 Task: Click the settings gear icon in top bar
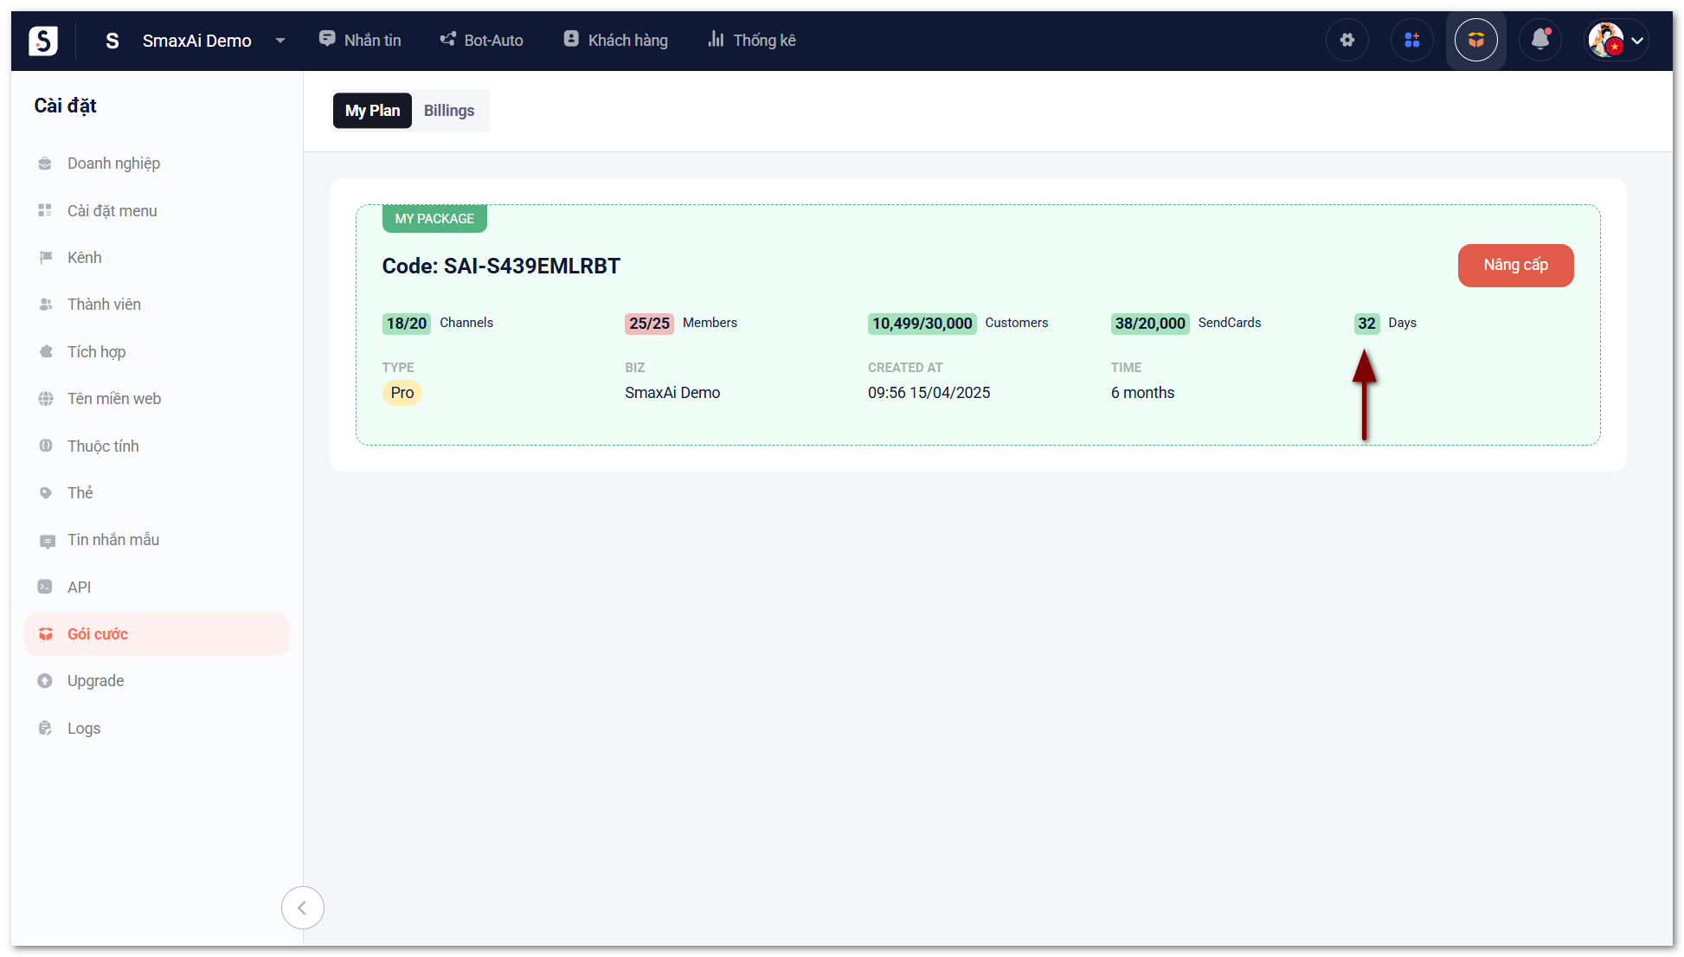point(1347,40)
